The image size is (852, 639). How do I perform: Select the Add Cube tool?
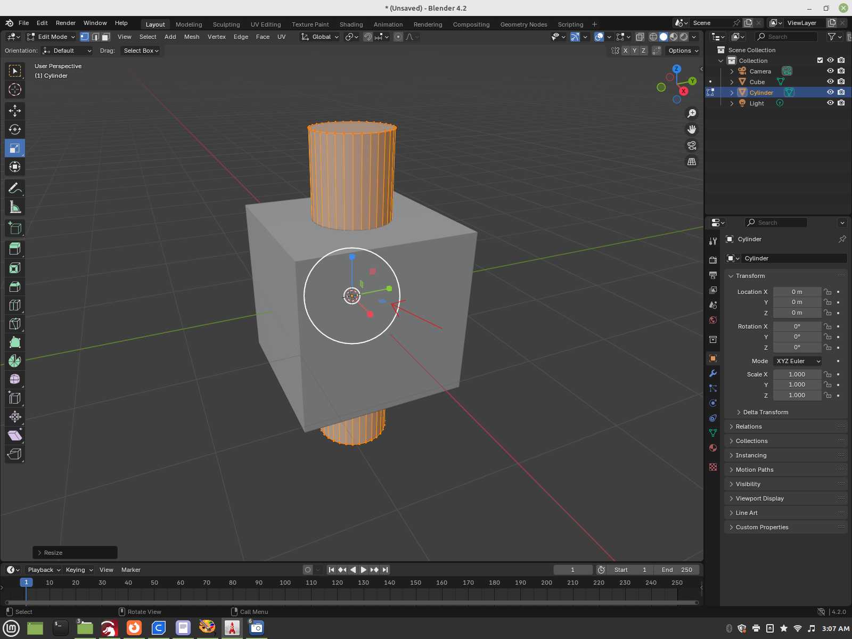15,228
